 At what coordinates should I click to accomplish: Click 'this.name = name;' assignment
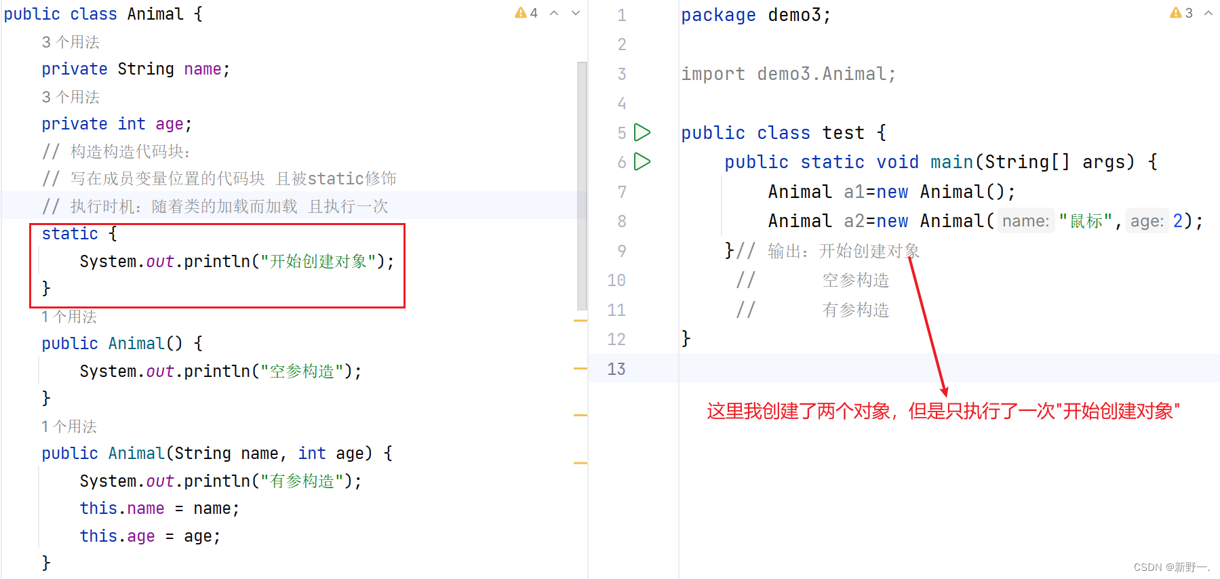point(159,508)
